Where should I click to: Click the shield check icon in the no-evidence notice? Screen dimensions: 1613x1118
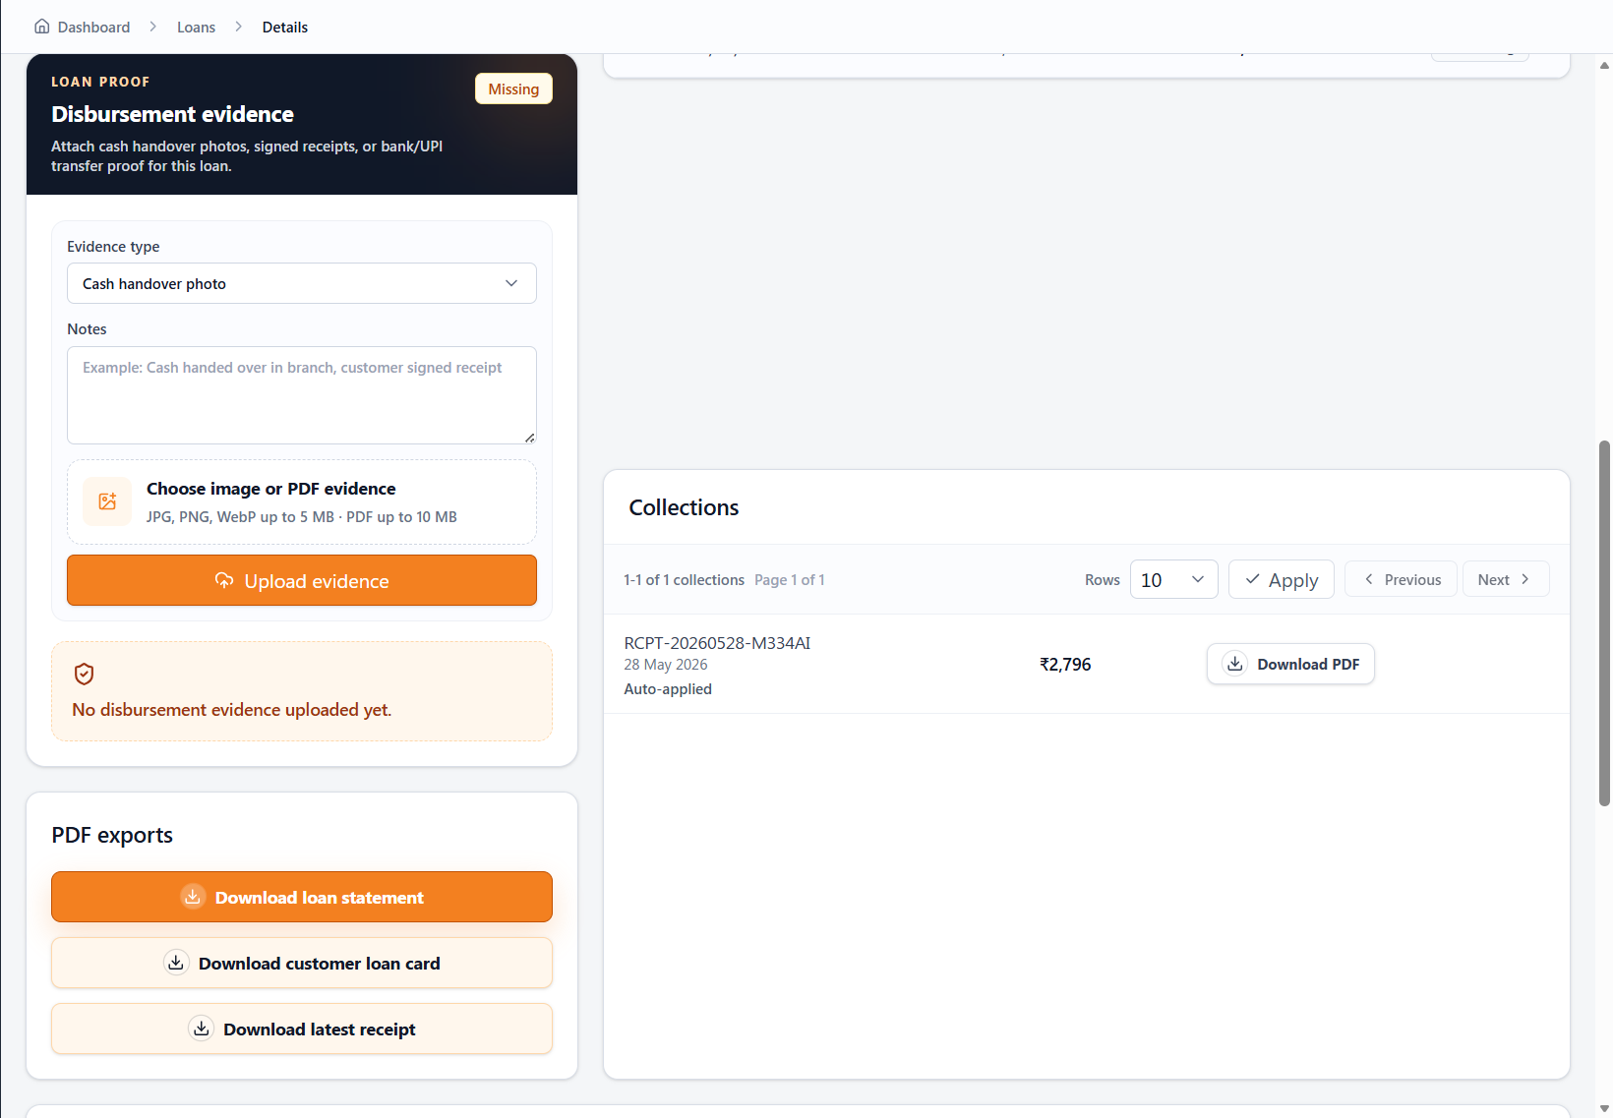[85, 674]
